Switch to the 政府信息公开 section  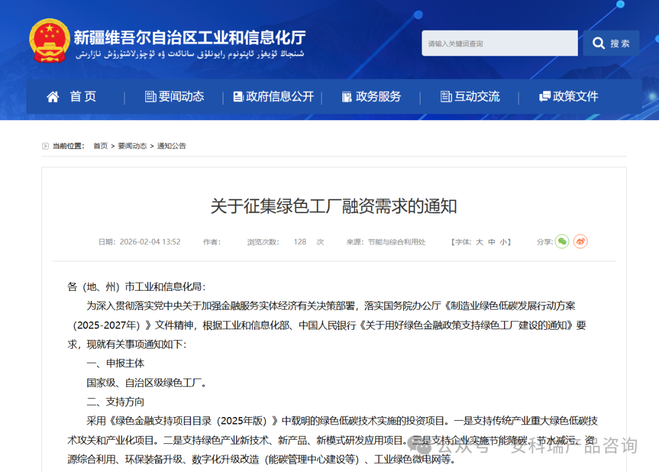279,96
